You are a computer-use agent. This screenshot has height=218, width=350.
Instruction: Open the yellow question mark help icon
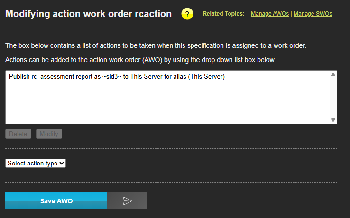click(187, 14)
